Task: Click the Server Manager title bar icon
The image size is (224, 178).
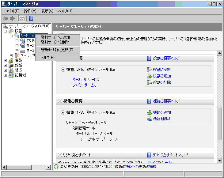Action: coord(4,4)
